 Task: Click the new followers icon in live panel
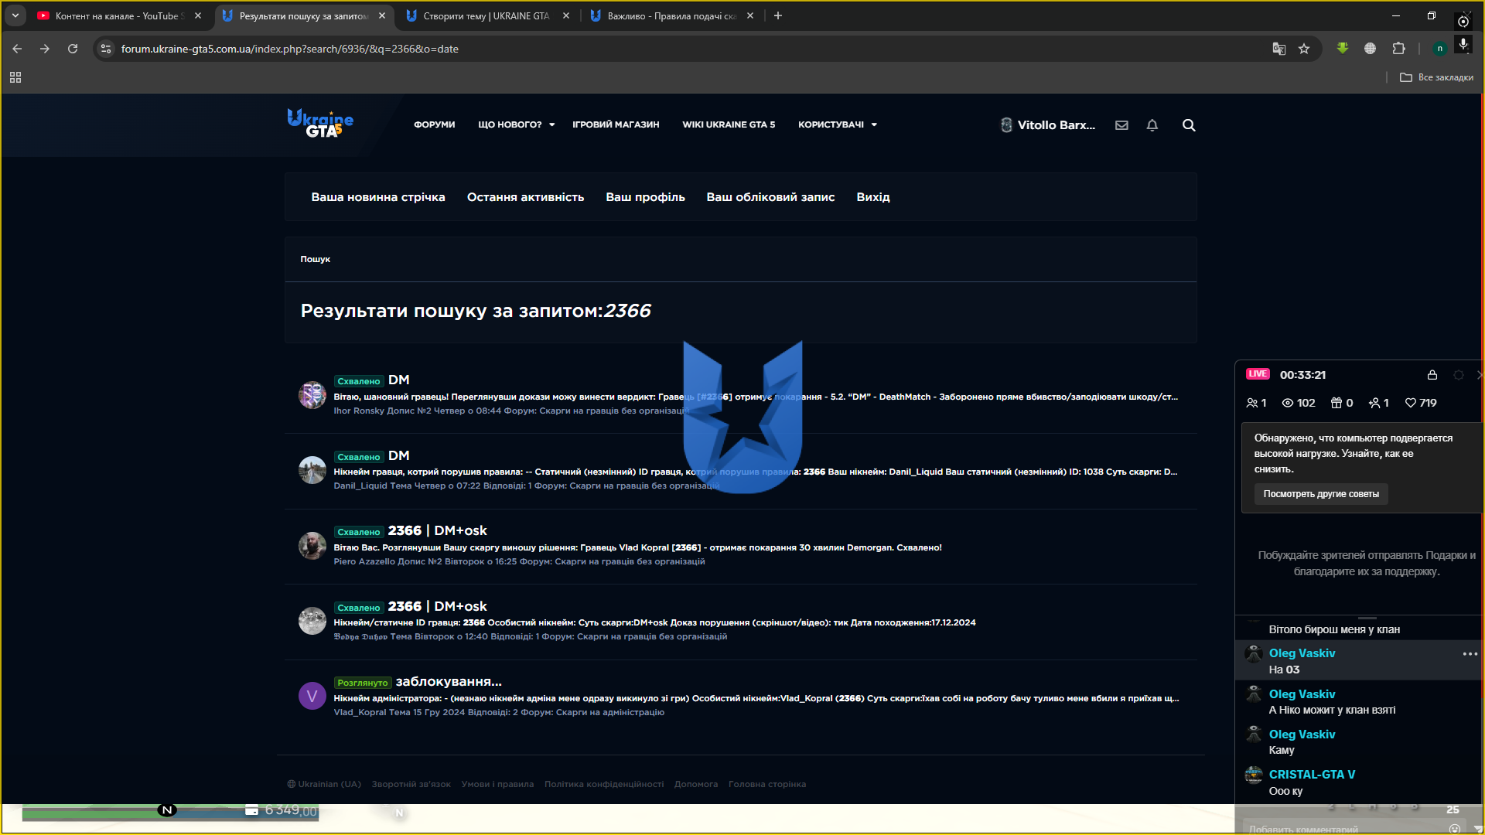coord(1374,403)
